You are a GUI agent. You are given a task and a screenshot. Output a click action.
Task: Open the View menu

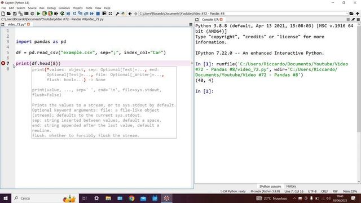[x=98, y=8]
